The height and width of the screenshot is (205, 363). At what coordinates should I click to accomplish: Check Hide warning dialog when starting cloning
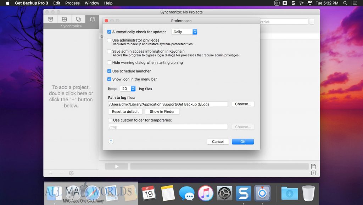(x=109, y=63)
